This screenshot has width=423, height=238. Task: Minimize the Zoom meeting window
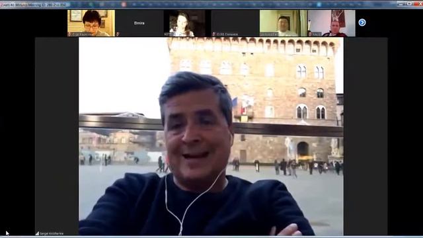[x=401, y=4]
